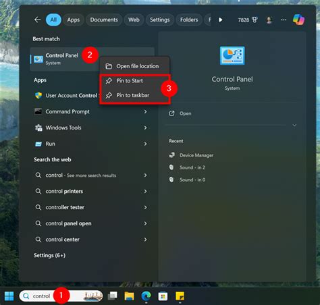The width and height of the screenshot is (320, 305).
Task: Open Task View from the taskbar
Action: click(x=113, y=296)
